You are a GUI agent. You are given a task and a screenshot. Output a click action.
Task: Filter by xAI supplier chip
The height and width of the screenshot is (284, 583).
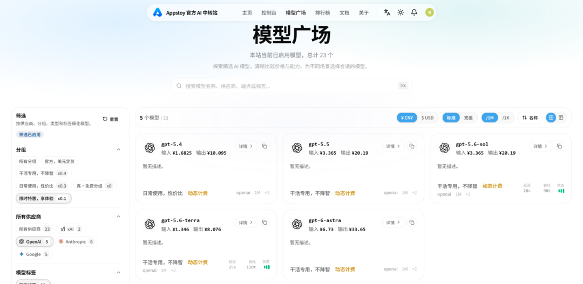71,229
